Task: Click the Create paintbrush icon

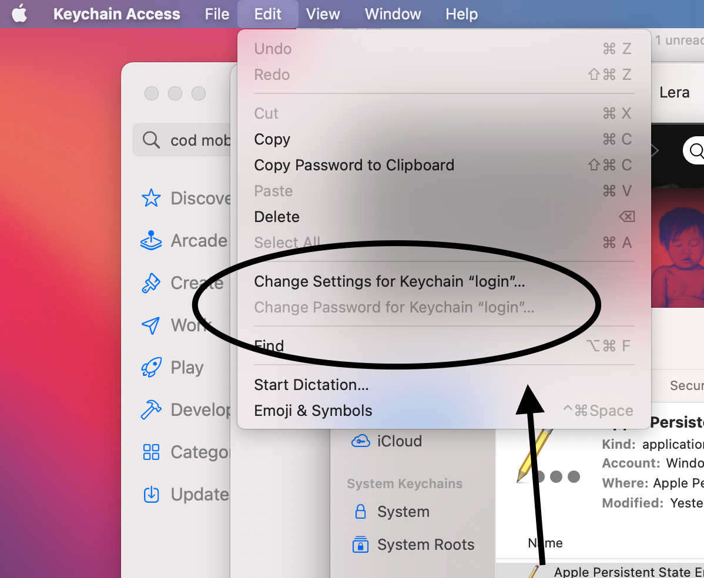Action: point(151,283)
